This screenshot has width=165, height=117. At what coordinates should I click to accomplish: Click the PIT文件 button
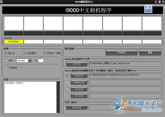click(x=77, y=64)
